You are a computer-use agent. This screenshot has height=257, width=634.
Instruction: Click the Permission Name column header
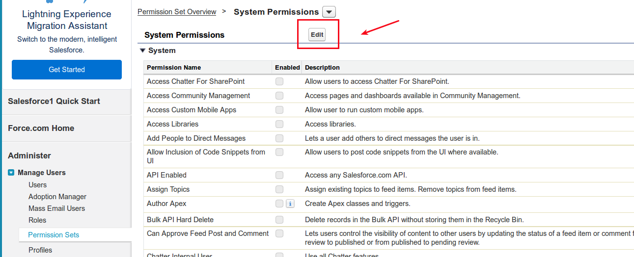pos(174,67)
